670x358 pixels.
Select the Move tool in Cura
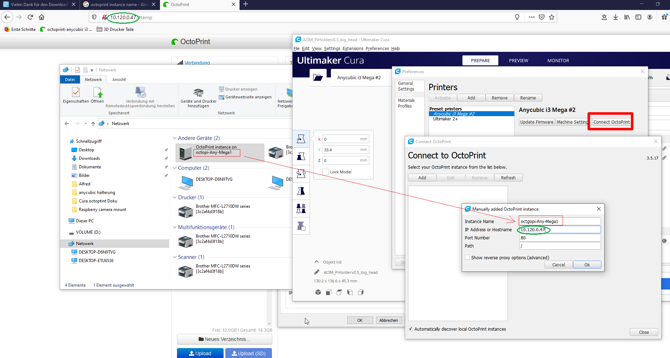click(301, 139)
